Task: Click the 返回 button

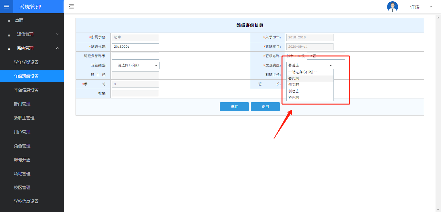Action: click(x=265, y=107)
